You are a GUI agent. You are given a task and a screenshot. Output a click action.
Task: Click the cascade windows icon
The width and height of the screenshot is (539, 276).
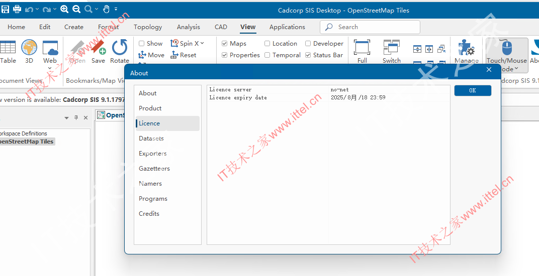(441, 49)
